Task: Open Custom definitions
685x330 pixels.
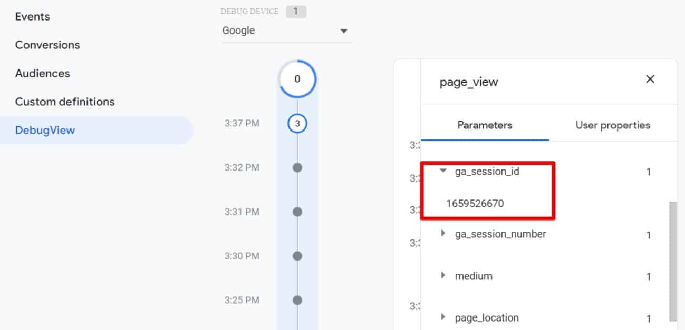Action: pyautogui.click(x=65, y=102)
